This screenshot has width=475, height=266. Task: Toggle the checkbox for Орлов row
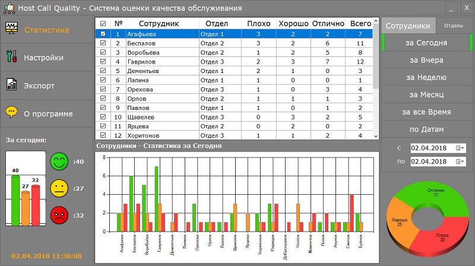[x=103, y=99]
